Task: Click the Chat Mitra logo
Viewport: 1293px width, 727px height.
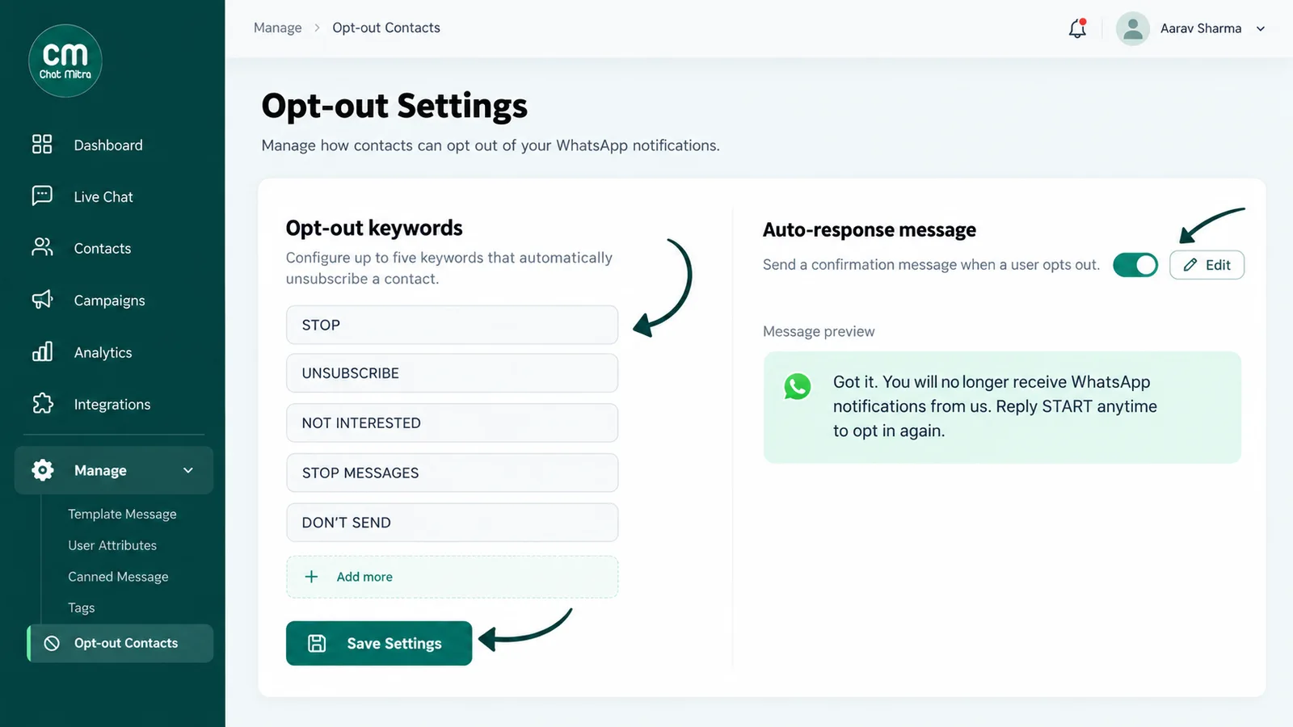Action: (65, 61)
